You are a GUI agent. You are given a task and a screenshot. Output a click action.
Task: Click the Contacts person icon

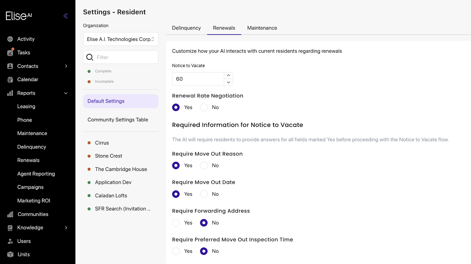pos(10,66)
